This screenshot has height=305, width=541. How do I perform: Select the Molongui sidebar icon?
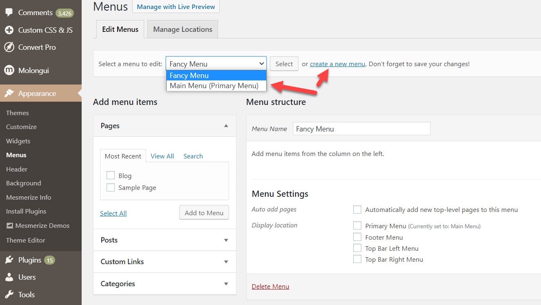click(x=8, y=70)
